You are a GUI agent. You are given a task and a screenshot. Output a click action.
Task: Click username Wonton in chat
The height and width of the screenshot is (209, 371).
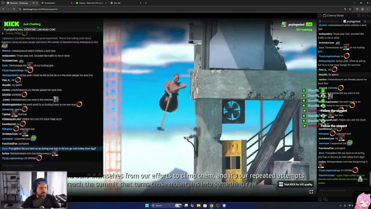[323, 25]
